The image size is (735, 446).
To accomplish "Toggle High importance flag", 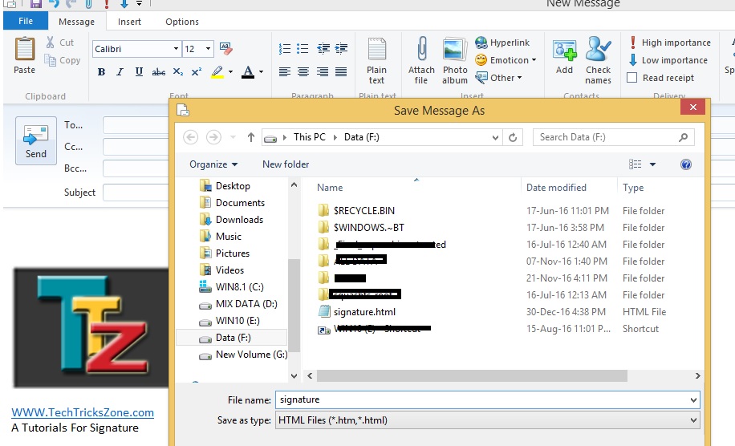I will pyautogui.click(x=670, y=43).
